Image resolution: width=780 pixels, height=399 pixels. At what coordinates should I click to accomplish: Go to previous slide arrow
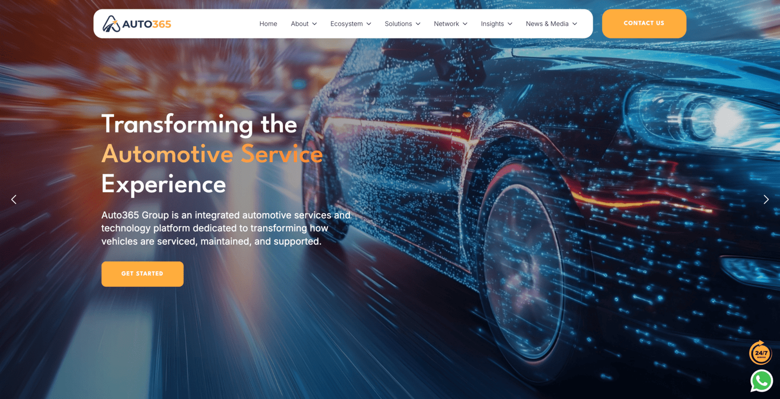point(14,199)
